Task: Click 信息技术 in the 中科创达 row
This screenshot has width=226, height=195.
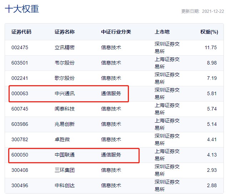Action: click(x=111, y=185)
